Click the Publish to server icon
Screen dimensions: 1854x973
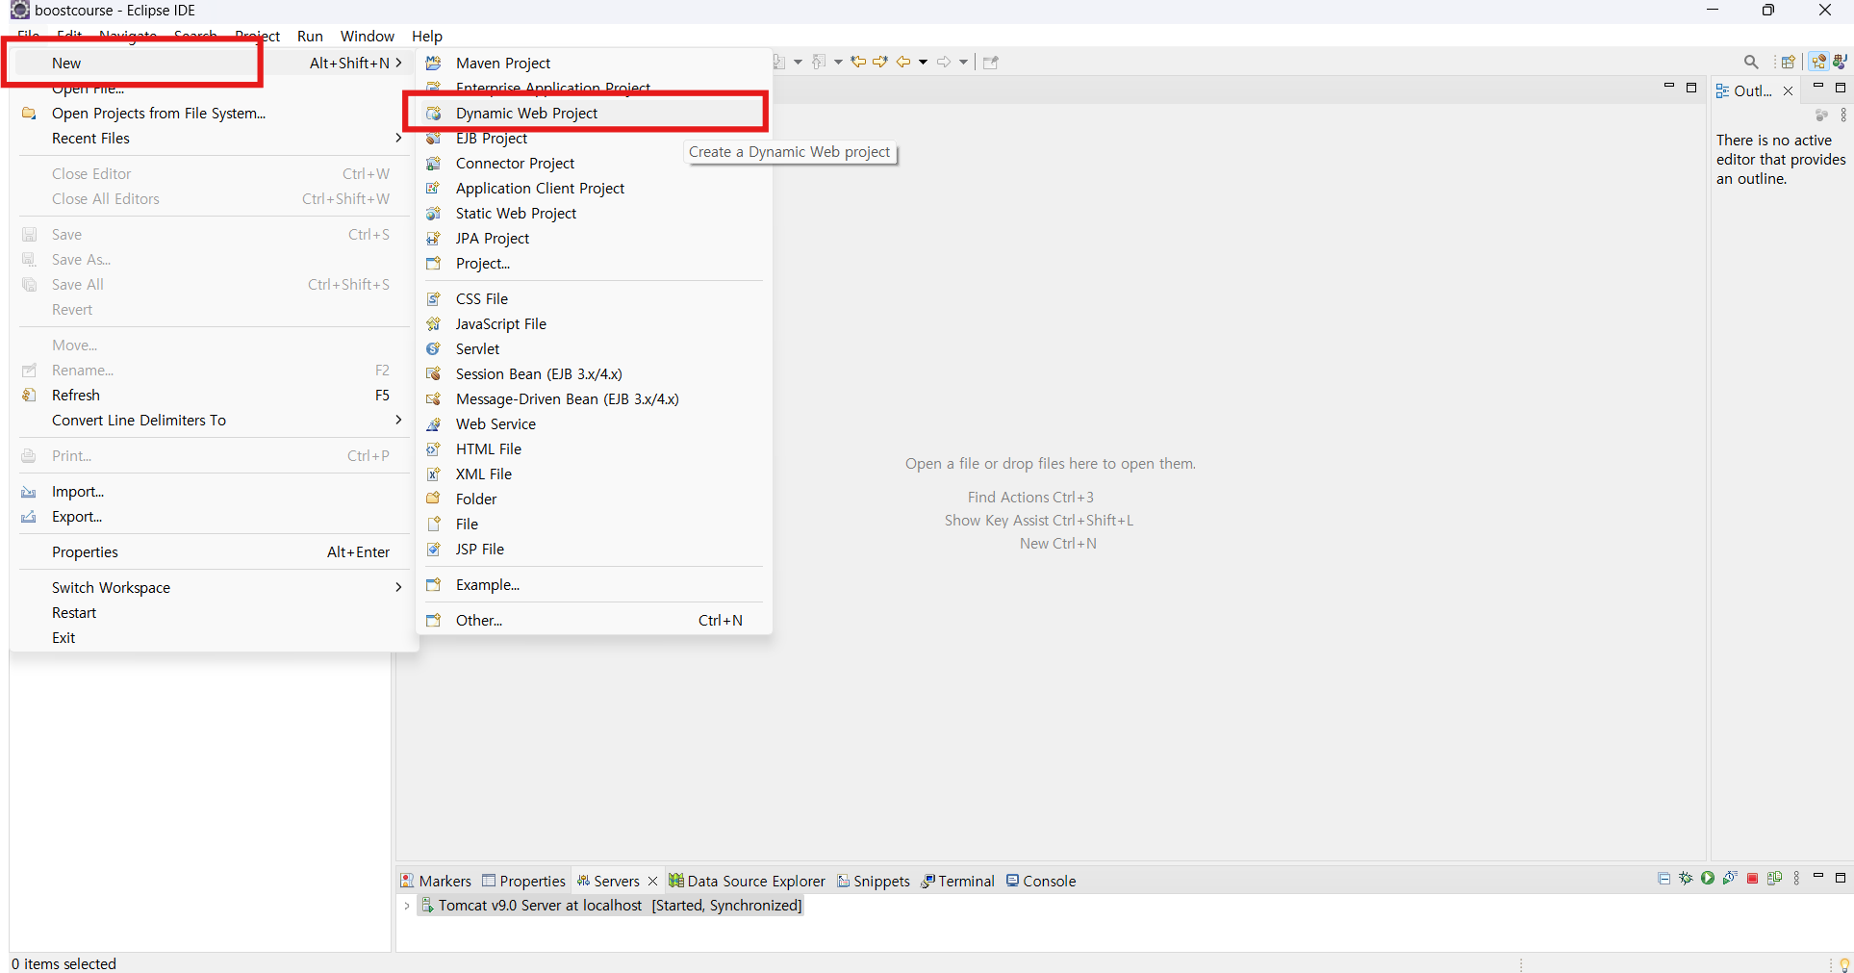coord(1775,879)
